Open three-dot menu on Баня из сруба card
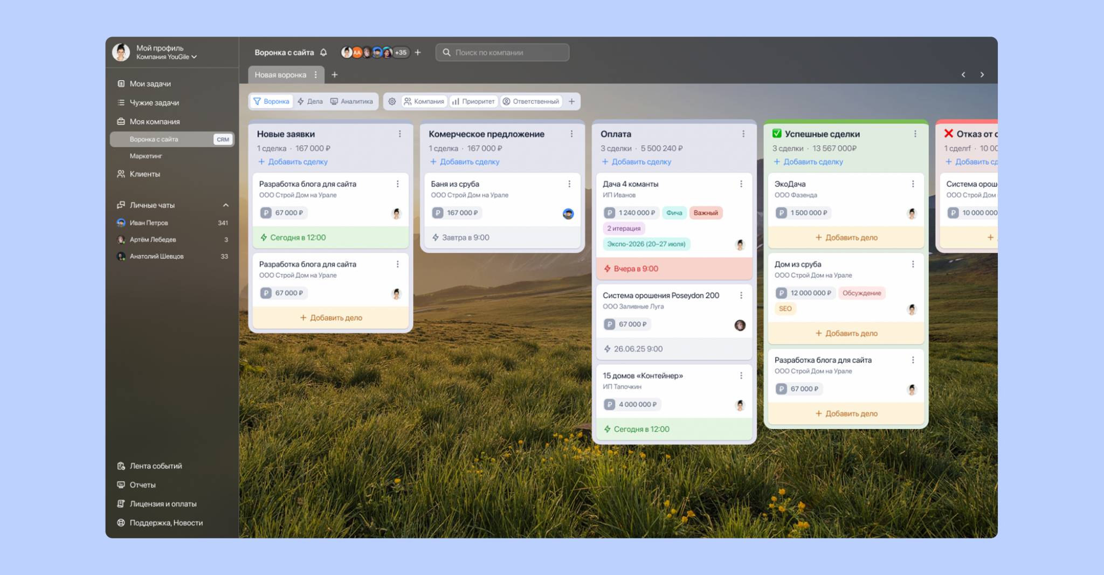The height and width of the screenshot is (575, 1104). point(569,184)
